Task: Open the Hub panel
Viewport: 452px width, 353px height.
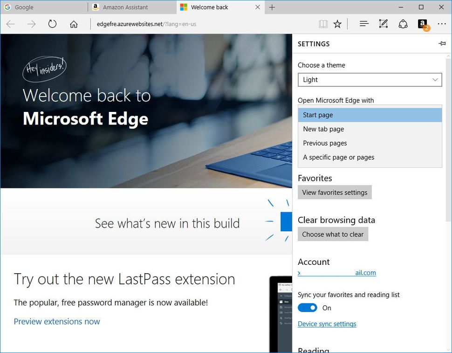Action: [363, 24]
